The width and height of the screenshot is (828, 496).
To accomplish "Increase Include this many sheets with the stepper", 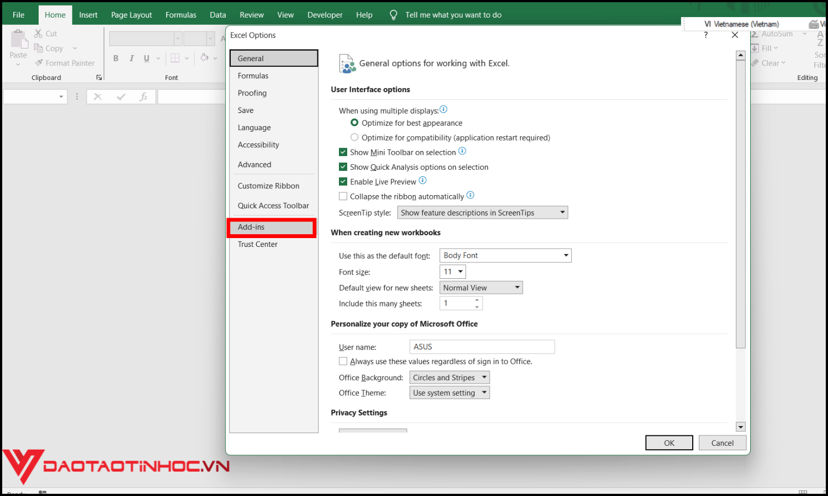I will point(478,300).
